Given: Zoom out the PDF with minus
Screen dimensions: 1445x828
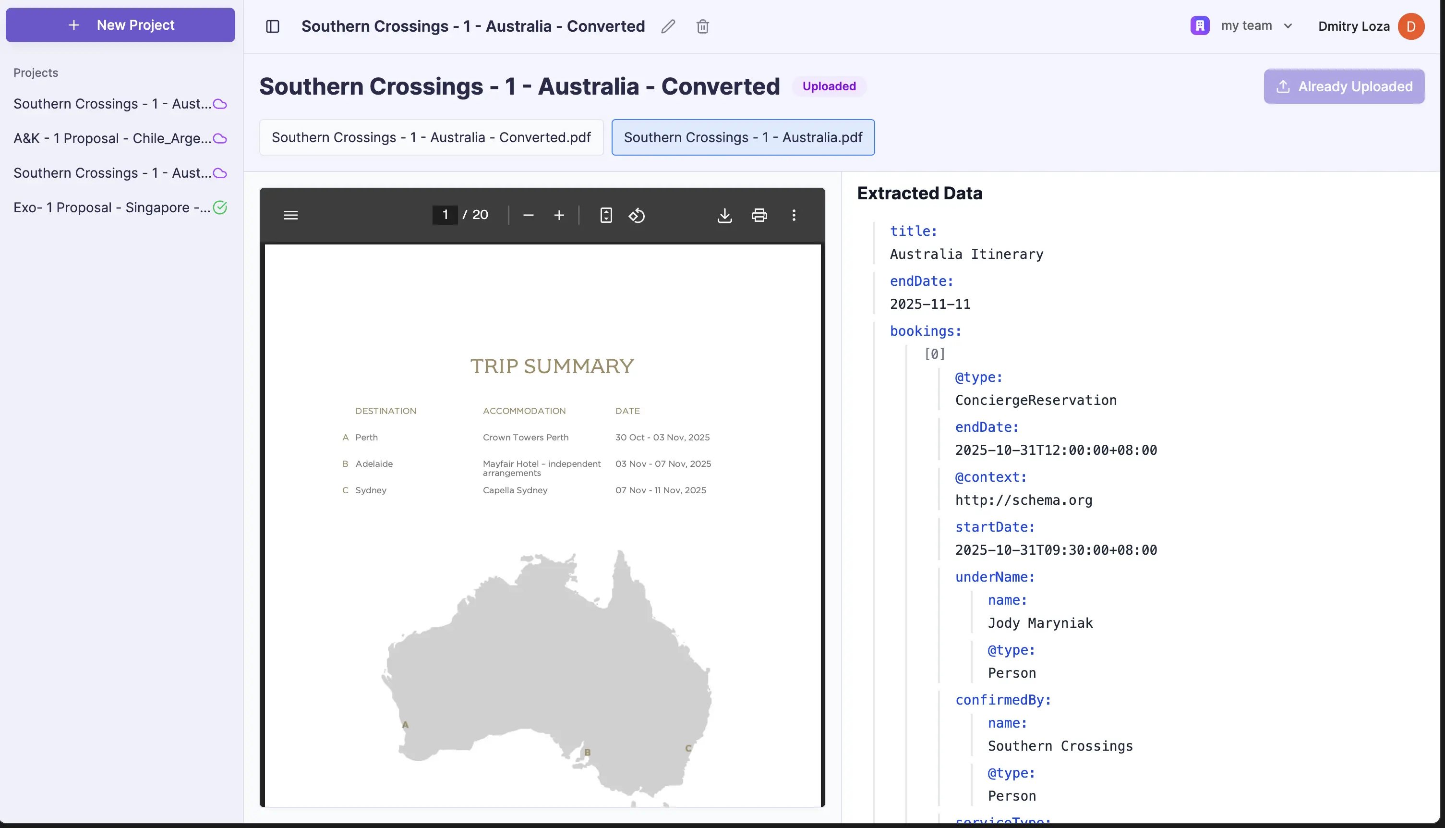Looking at the screenshot, I should [x=528, y=215].
